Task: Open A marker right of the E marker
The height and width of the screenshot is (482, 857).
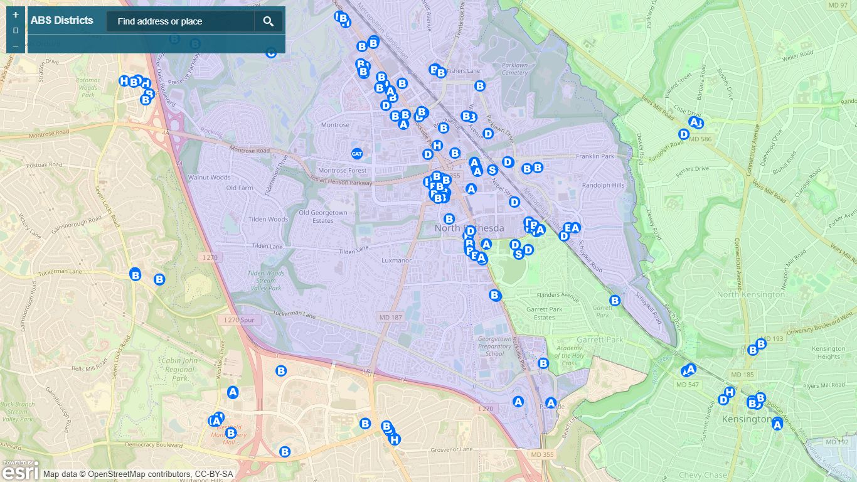Action: coord(575,228)
